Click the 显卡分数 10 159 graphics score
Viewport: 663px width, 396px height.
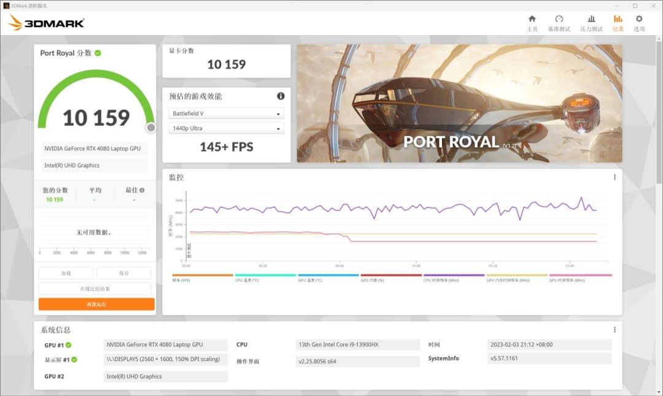(x=227, y=64)
